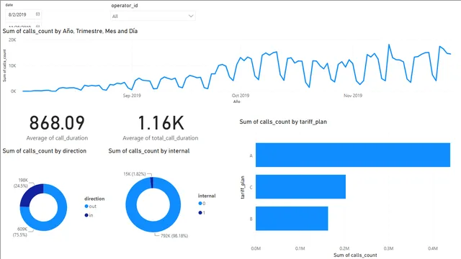Click the operator_id dropdown chevron arrow
The width and height of the screenshot is (461, 259).
[x=191, y=16]
